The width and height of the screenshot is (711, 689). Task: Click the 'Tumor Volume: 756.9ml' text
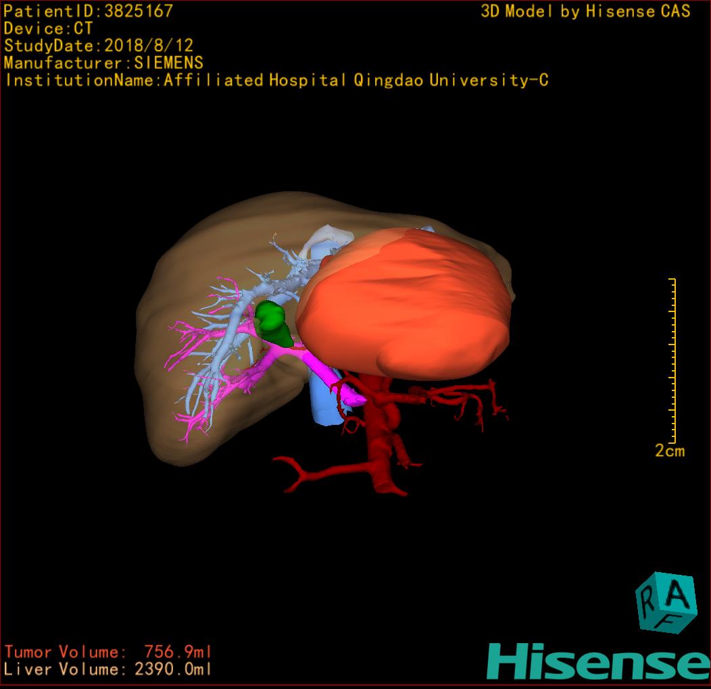tap(108, 652)
